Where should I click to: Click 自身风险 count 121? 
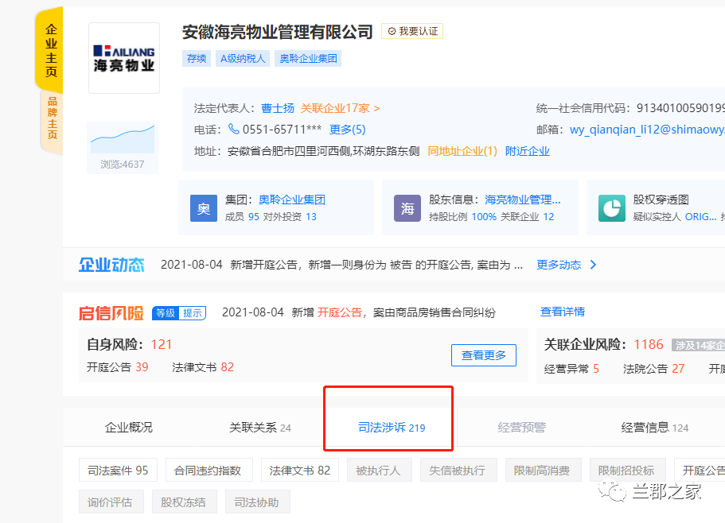point(162,344)
